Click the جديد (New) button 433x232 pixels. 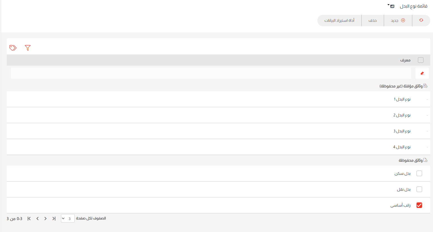pyautogui.click(x=398, y=20)
